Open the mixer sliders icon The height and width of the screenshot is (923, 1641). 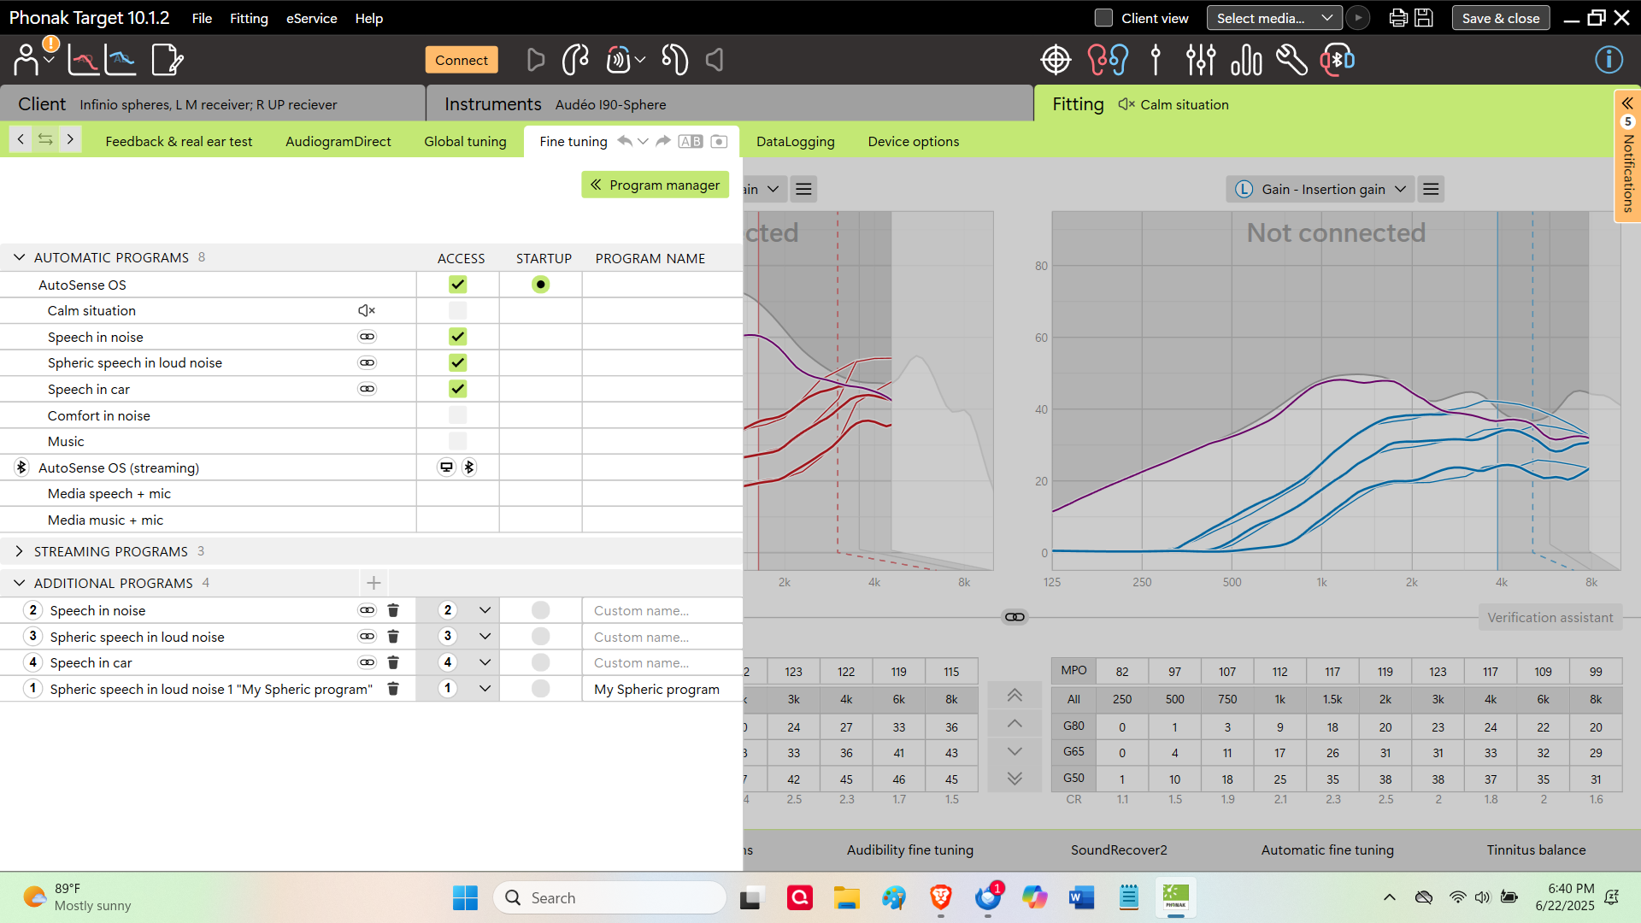[x=1201, y=60]
